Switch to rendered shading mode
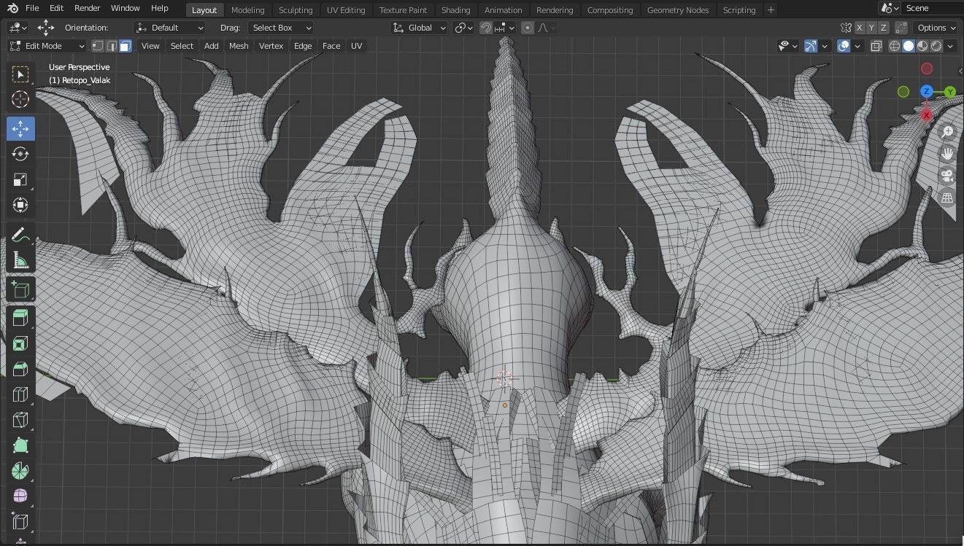Image resolution: width=964 pixels, height=546 pixels. 936,46
